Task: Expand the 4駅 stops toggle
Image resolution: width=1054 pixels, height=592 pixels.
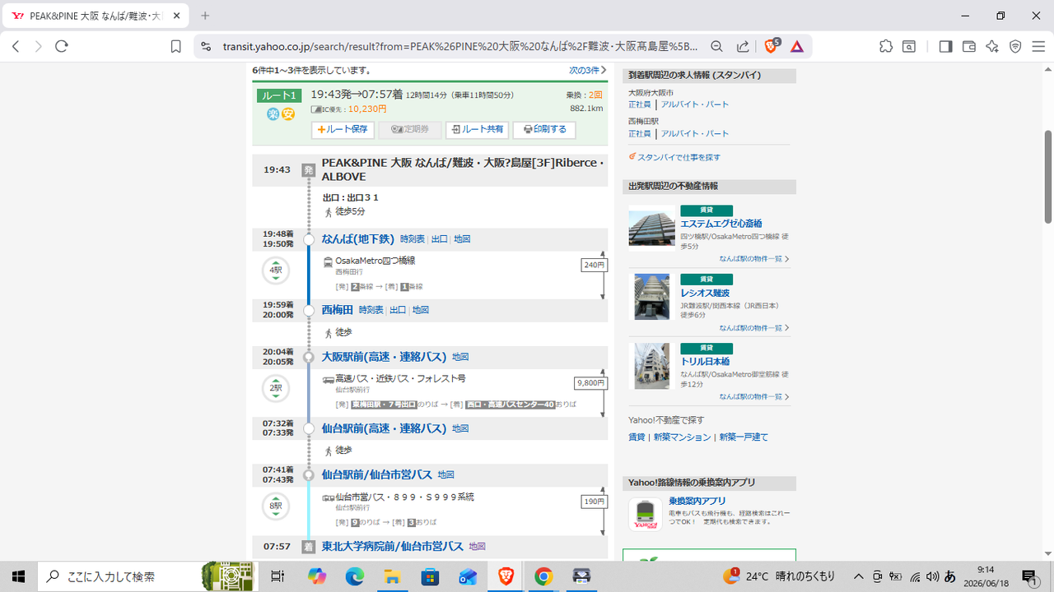Action: [276, 271]
